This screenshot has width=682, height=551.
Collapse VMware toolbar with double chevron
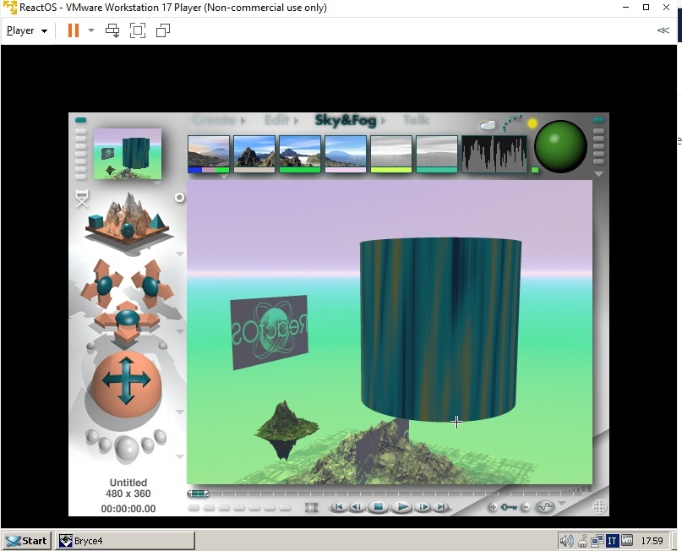(x=663, y=30)
